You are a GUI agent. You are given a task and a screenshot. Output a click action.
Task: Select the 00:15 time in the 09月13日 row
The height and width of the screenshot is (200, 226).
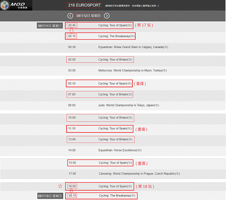[73, 196]
